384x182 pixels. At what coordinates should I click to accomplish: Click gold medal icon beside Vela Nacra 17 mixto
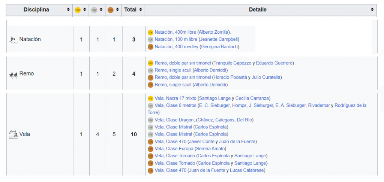(x=151, y=98)
